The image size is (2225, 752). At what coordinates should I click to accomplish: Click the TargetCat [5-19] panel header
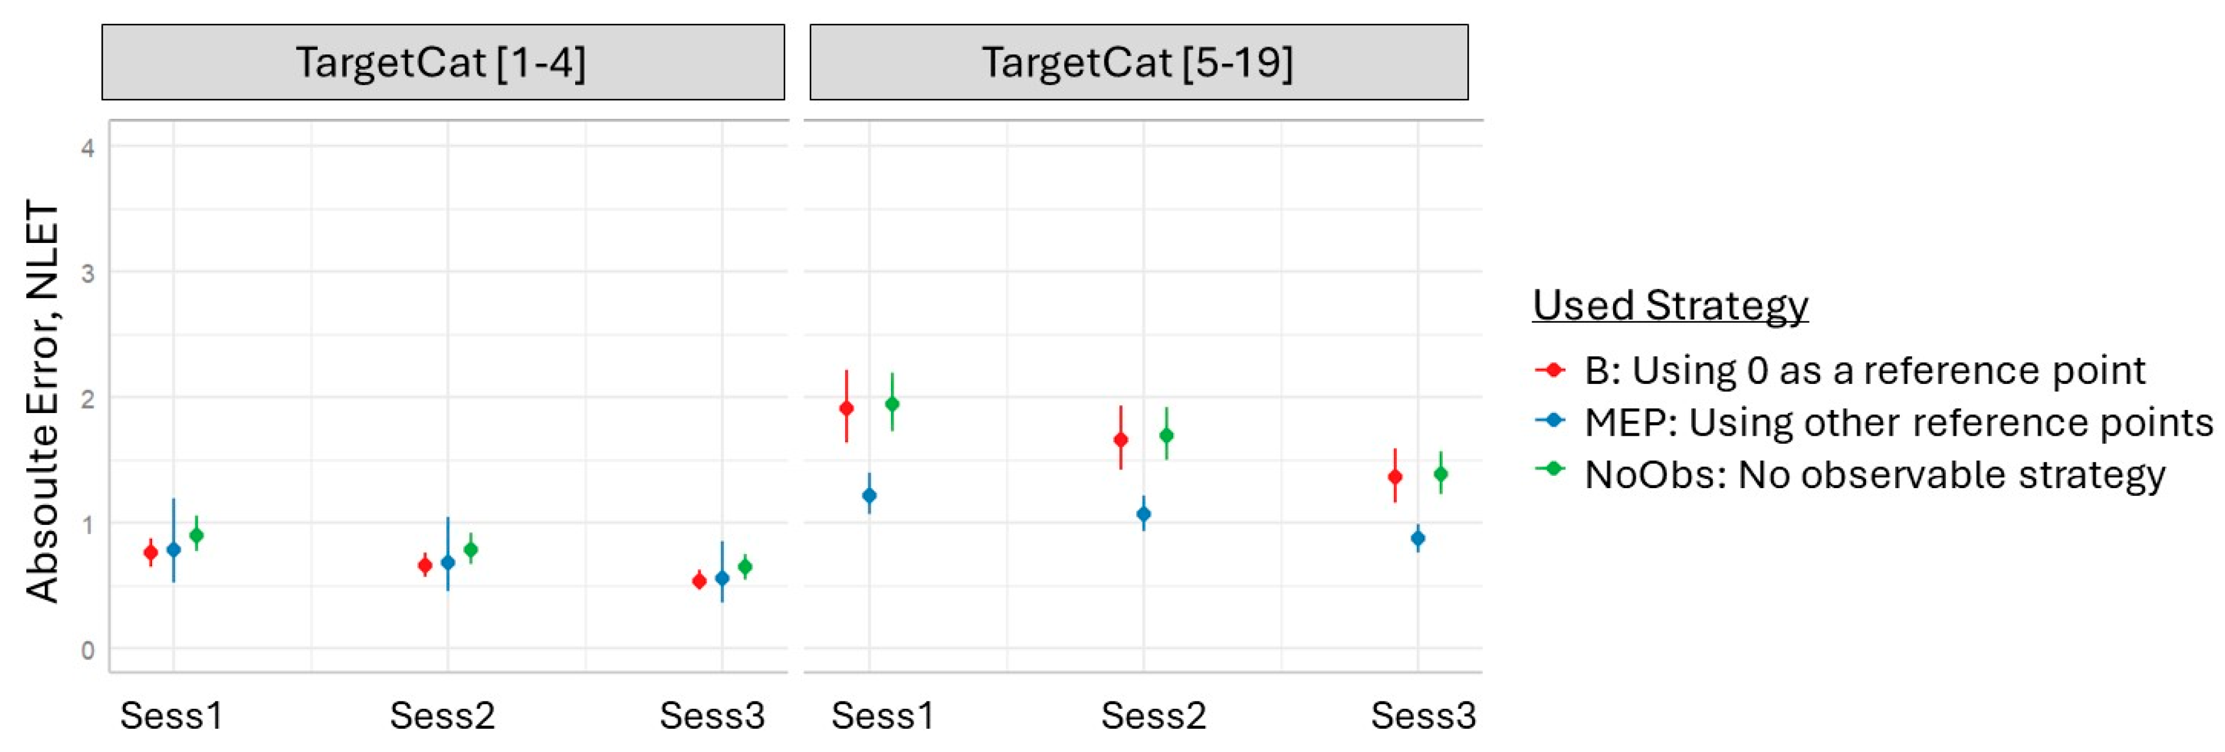[1138, 62]
